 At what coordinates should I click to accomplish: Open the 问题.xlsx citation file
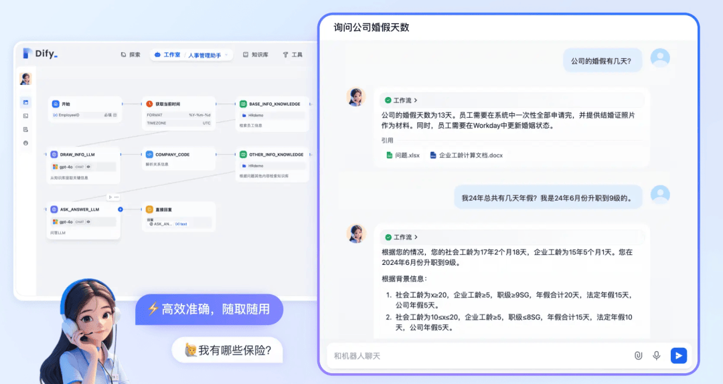[x=403, y=155]
